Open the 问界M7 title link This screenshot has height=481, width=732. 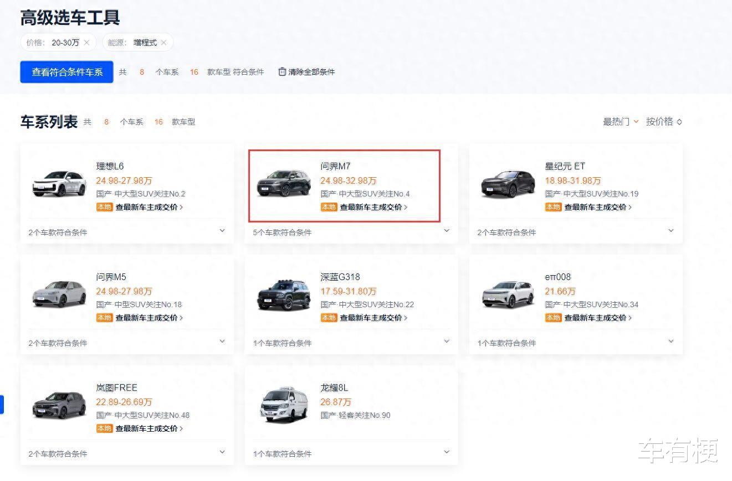tap(335, 166)
